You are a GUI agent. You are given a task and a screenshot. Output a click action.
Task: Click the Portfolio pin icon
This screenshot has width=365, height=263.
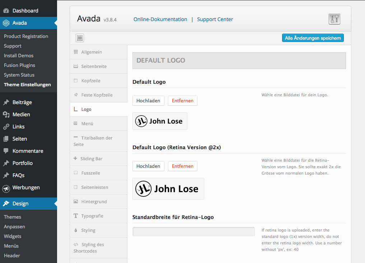[x=6, y=163]
